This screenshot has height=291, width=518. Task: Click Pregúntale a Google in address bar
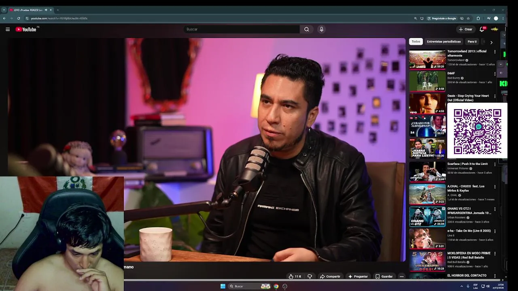(442, 18)
